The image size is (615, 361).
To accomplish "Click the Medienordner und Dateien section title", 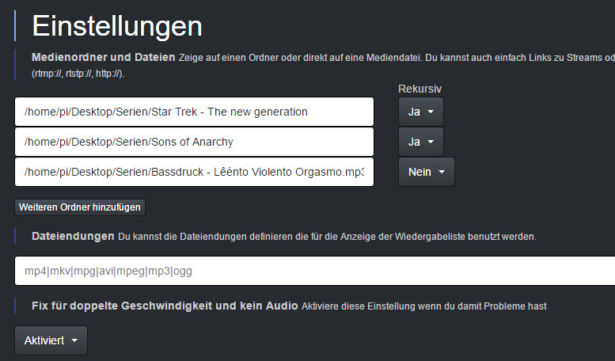I will pos(104,57).
